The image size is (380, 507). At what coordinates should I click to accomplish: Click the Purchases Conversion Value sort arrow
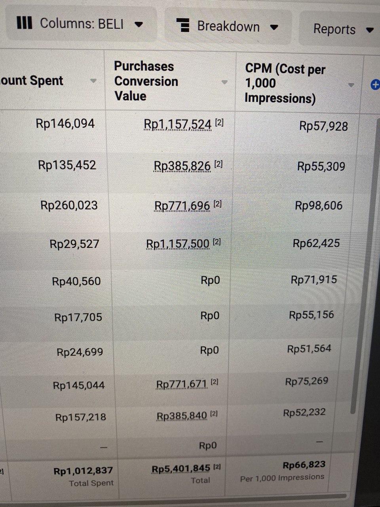(224, 82)
